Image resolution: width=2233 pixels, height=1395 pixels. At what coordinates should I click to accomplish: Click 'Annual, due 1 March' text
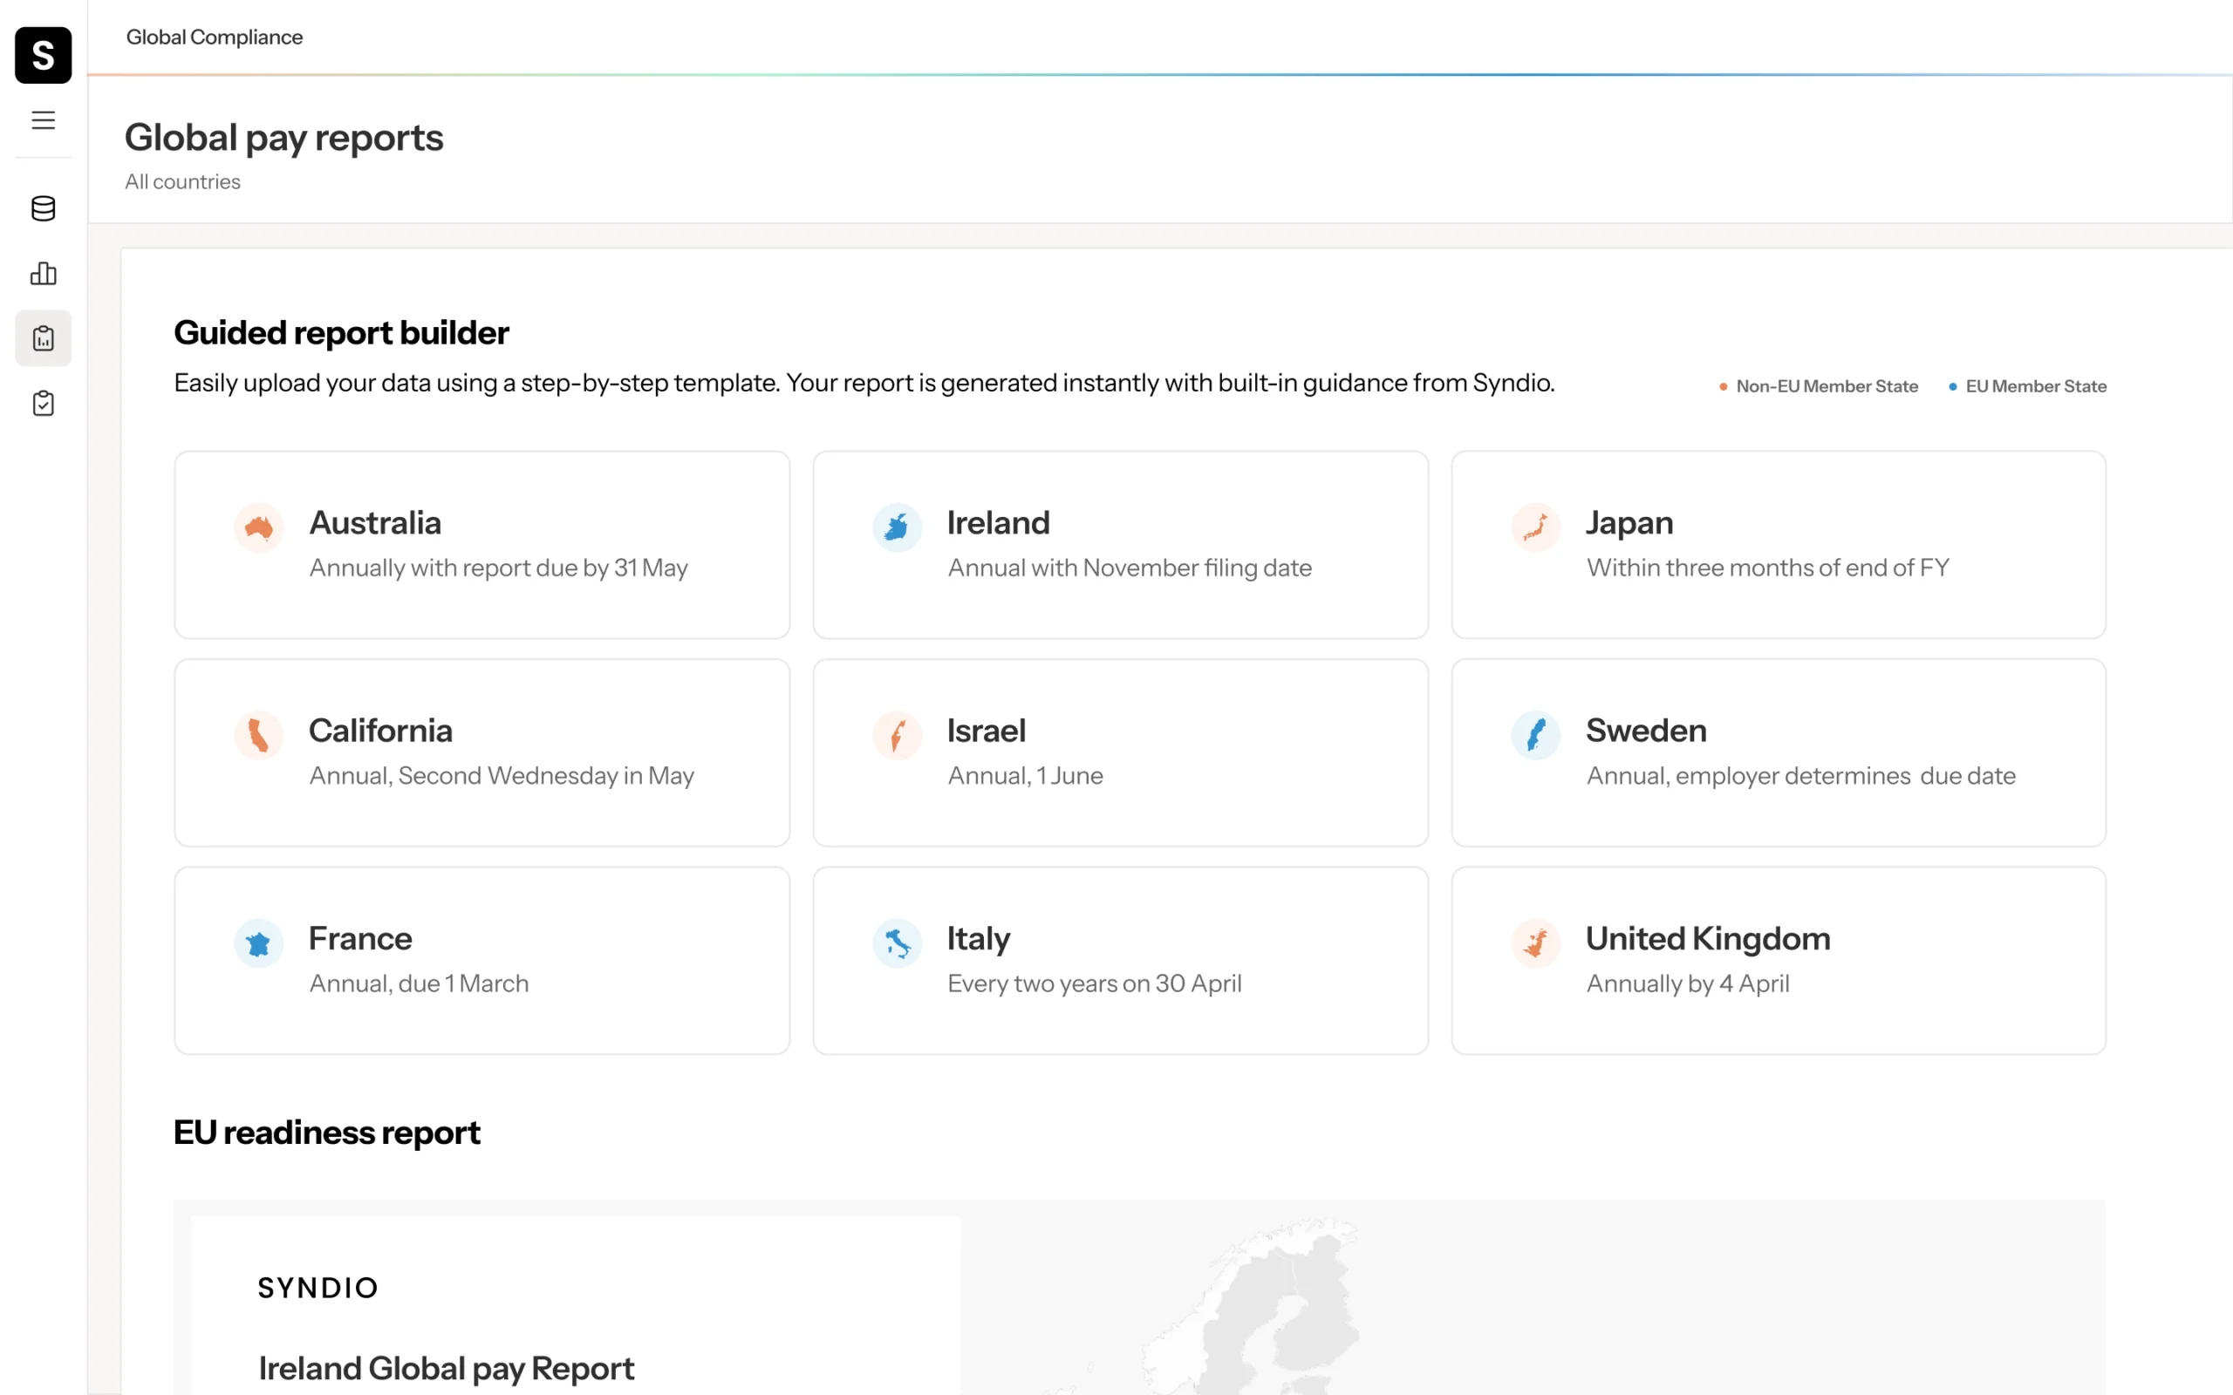(420, 983)
